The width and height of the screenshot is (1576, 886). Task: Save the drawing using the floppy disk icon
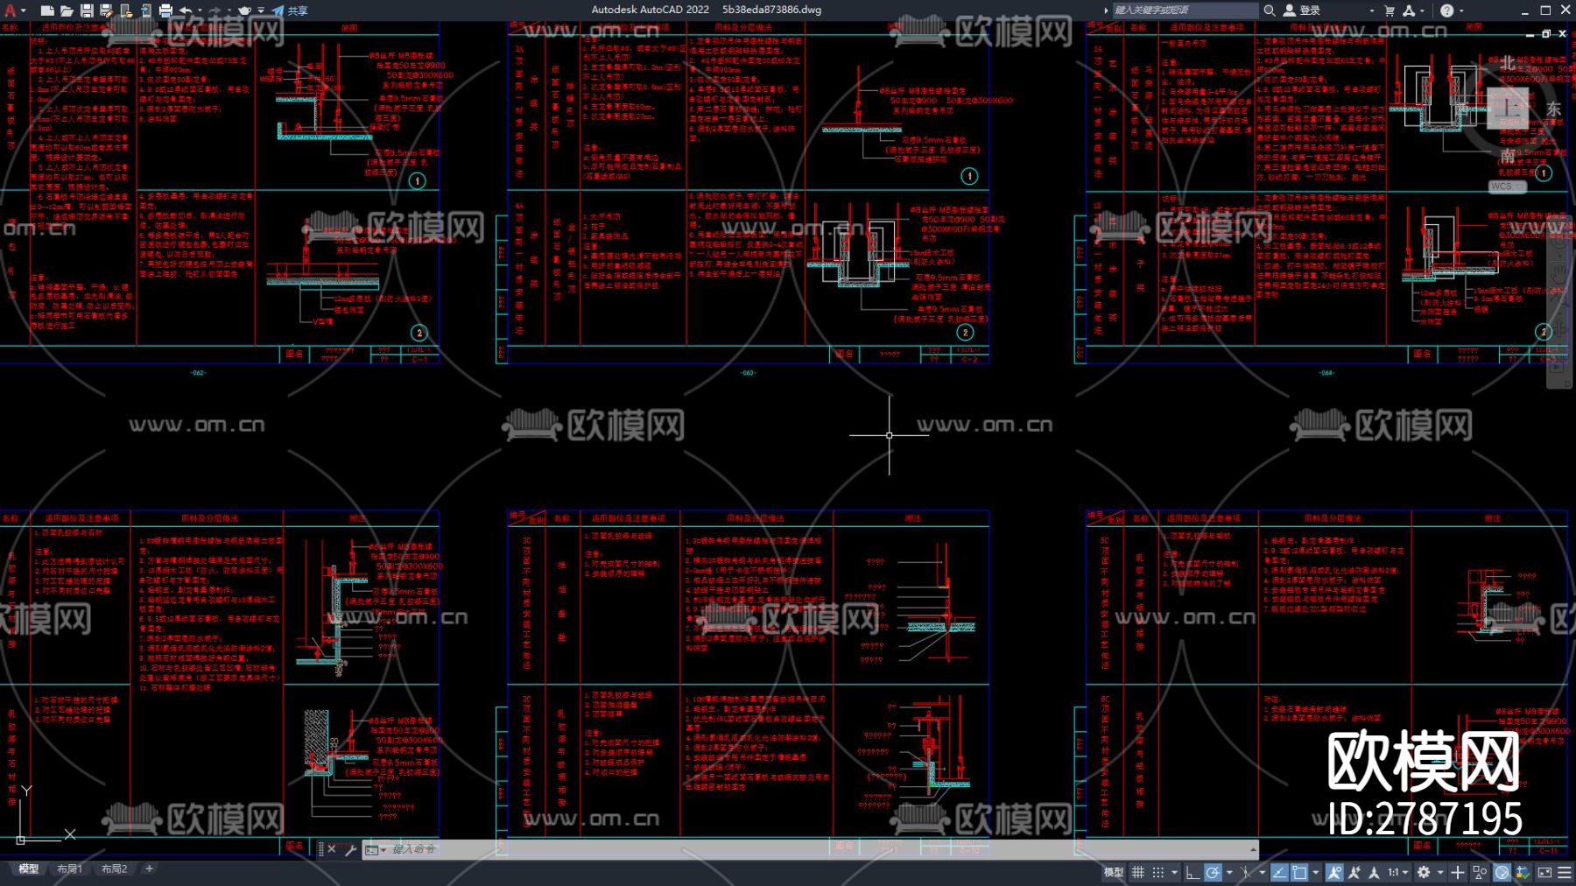point(87,11)
